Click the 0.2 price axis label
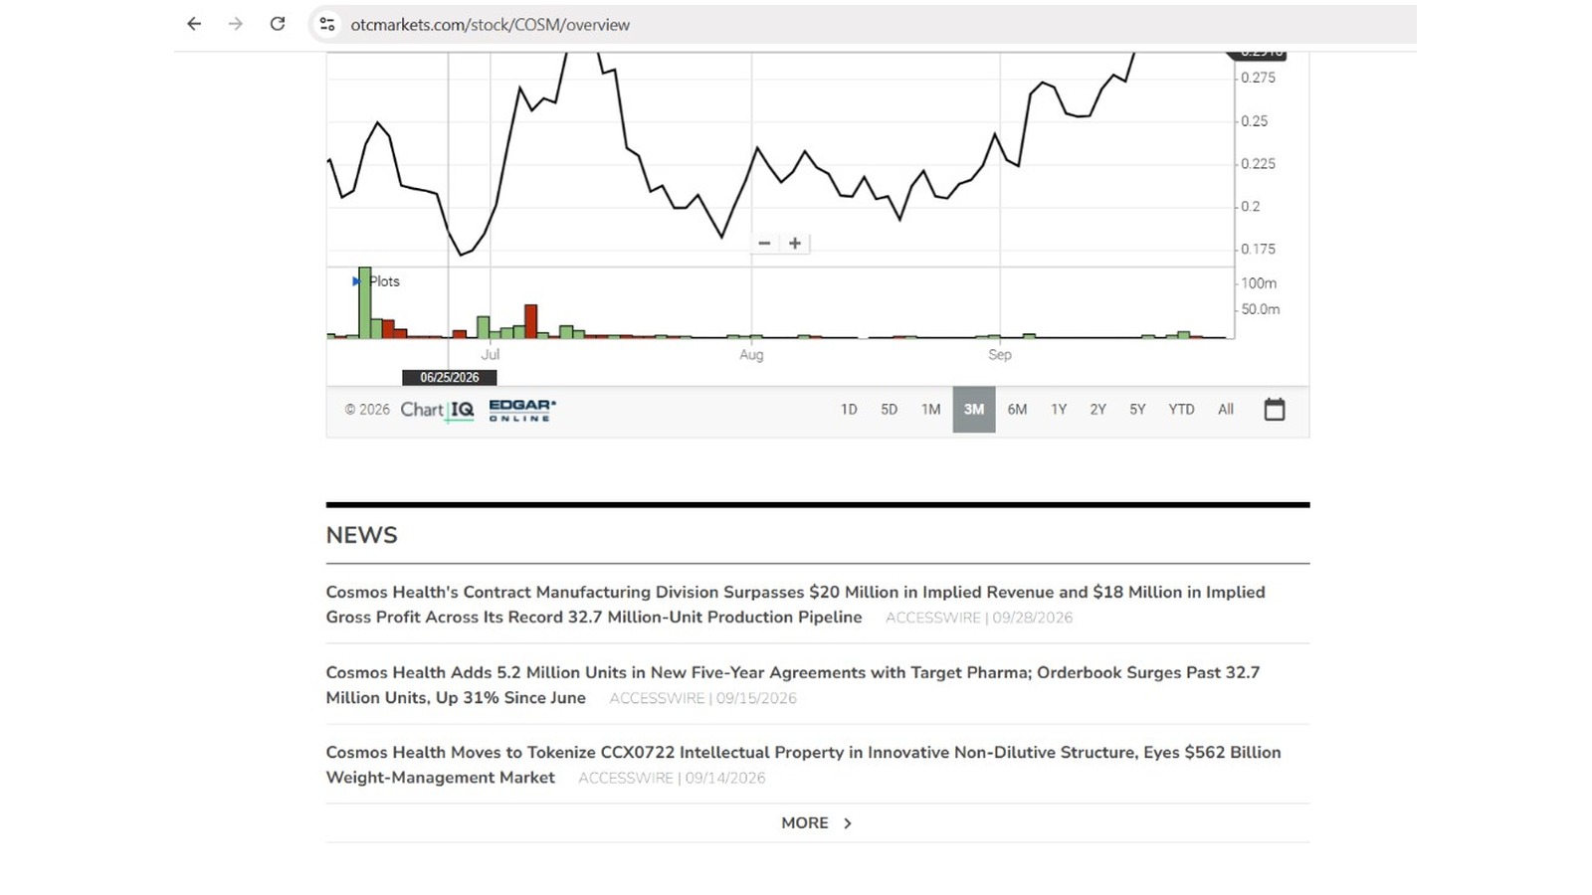This screenshot has height=895, width=1592. 1251,207
